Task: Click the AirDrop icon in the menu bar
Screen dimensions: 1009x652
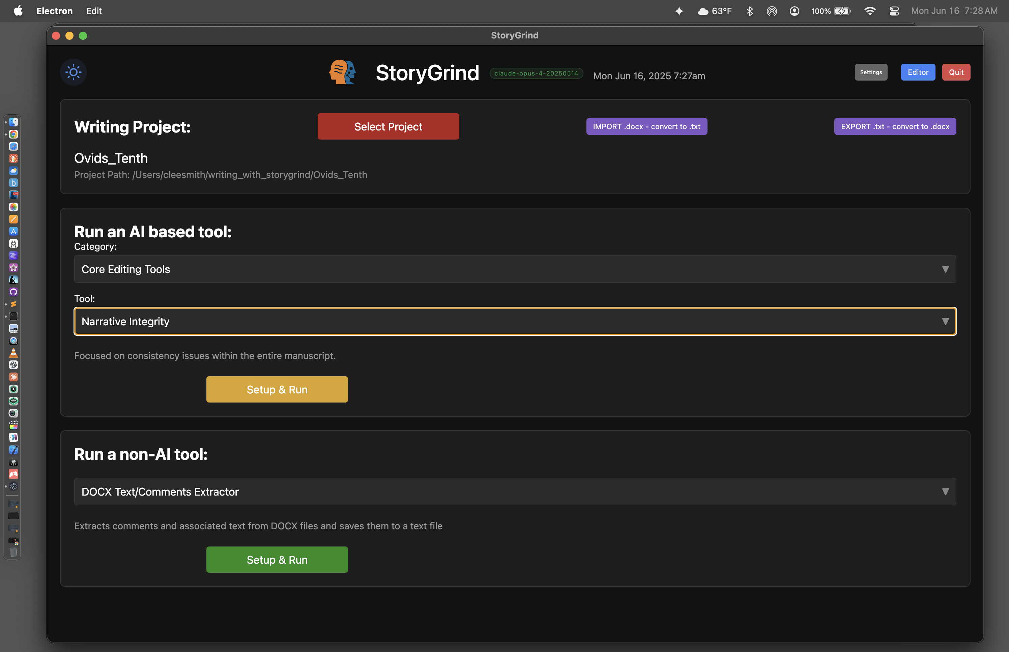Action: [x=772, y=11]
